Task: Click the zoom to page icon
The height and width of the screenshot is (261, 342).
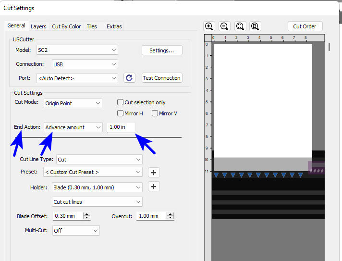Action: point(255,26)
